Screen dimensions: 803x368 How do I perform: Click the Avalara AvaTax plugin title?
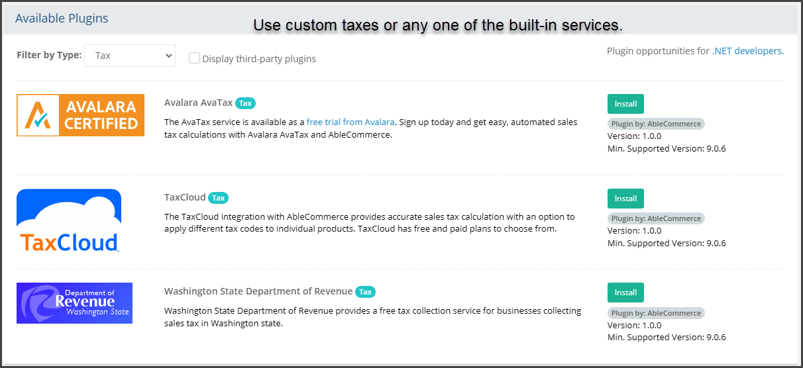[198, 103]
